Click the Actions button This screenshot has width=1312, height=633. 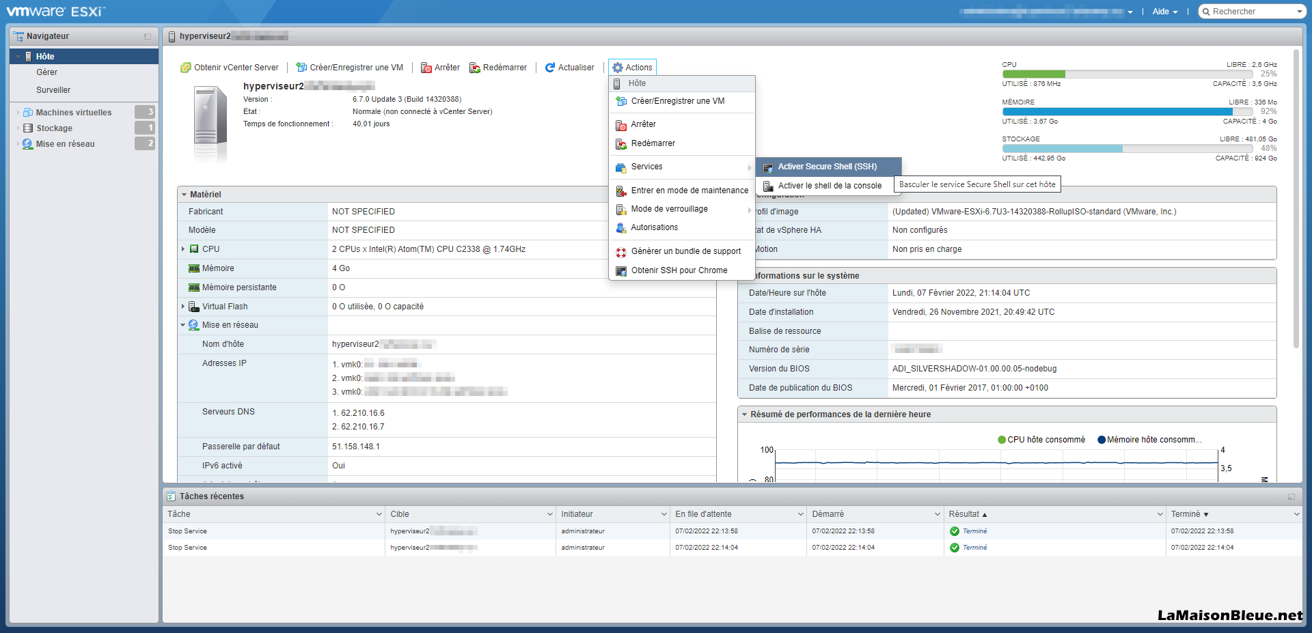click(x=632, y=68)
